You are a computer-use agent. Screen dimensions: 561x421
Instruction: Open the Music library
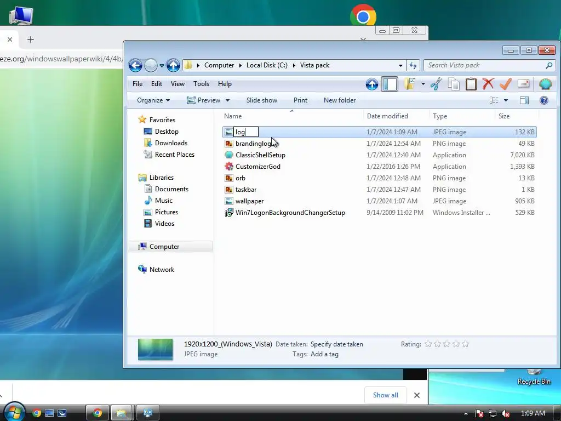point(163,201)
